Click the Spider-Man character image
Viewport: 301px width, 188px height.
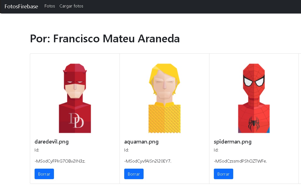pos(254,98)
